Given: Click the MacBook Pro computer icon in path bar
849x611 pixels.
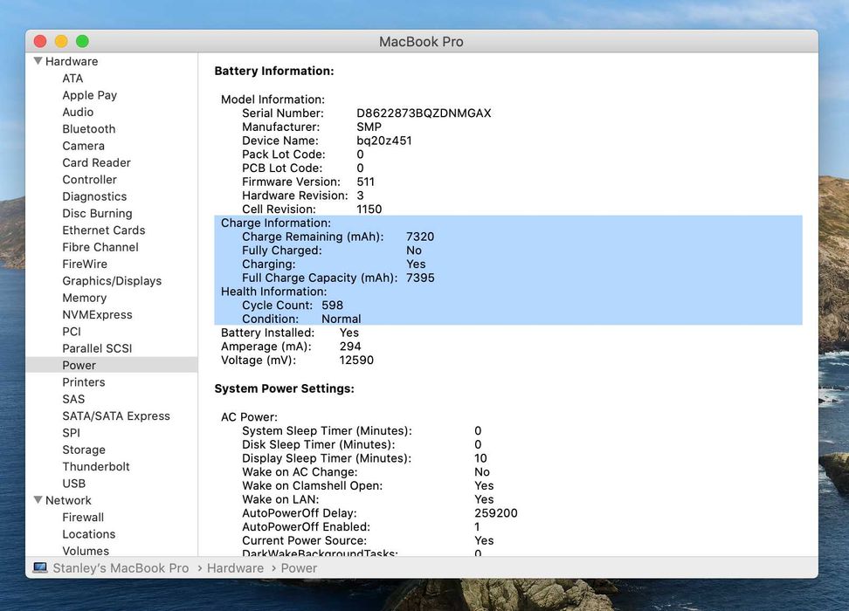Looking at the screenshot, I should (x=40, y=567).
